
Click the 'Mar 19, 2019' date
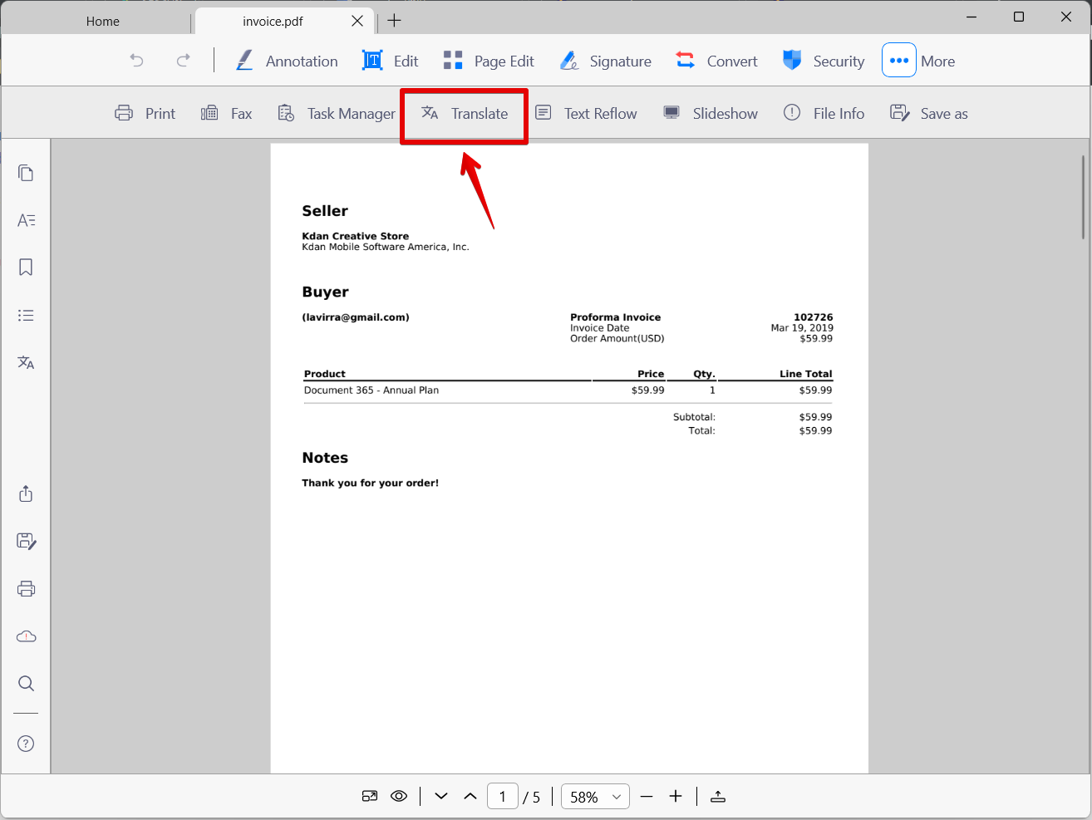click(x=802, y=328)
